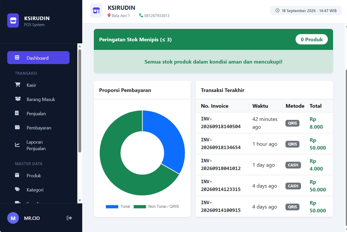This screenshot has height=232, width=347.
Task: Click the Pembayaran wallet icon
Action: [x=17, y=127]
